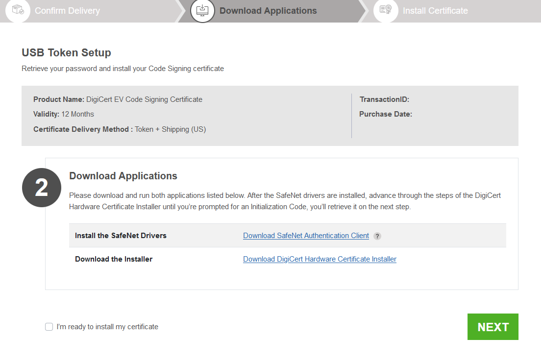This screenshot has height=363, width=541.
Task: Click the Confirm Delivery package icon
Action: click(x=18, y=10)
